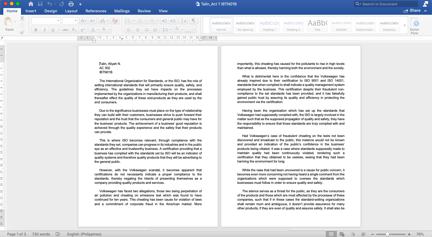The height and width of the screenshot is (237, 432).
Task: Toggle italic formatting
Action: tap(44, 30)
